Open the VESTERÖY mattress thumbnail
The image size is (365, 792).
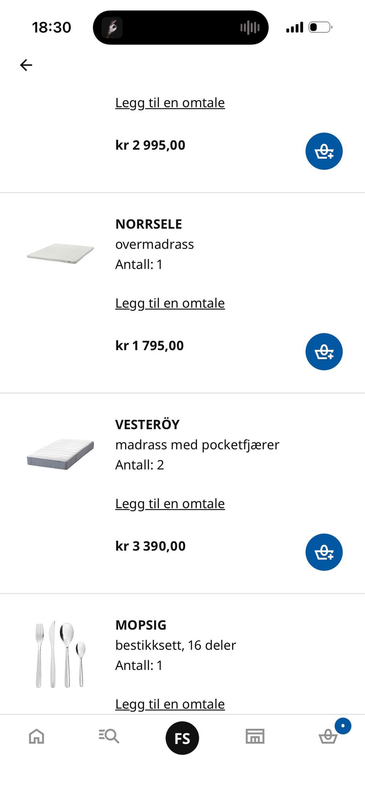(x=60, y=454)
